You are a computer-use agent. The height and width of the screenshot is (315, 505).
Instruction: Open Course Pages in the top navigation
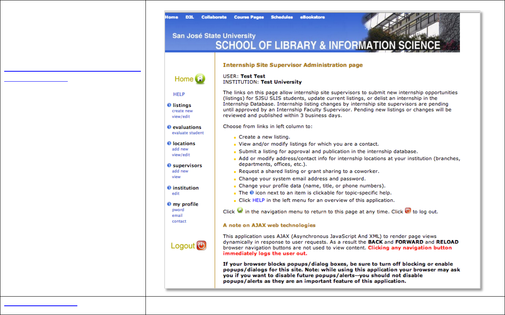(249, 17)
